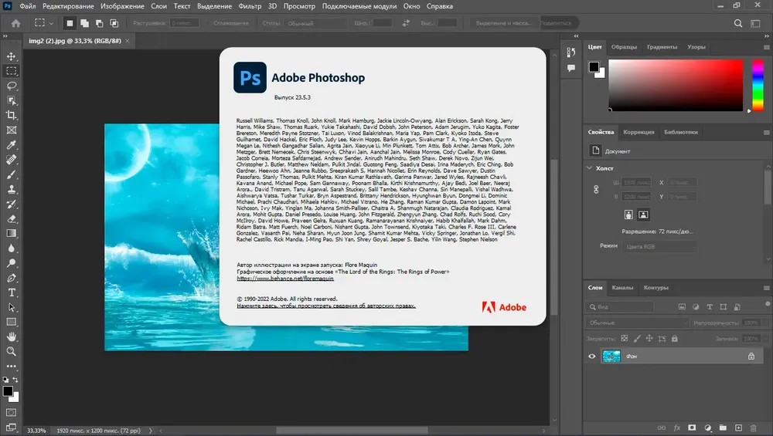The image size is (773, 436).
Task: Select the Crop tool
Action: [12, 115]
